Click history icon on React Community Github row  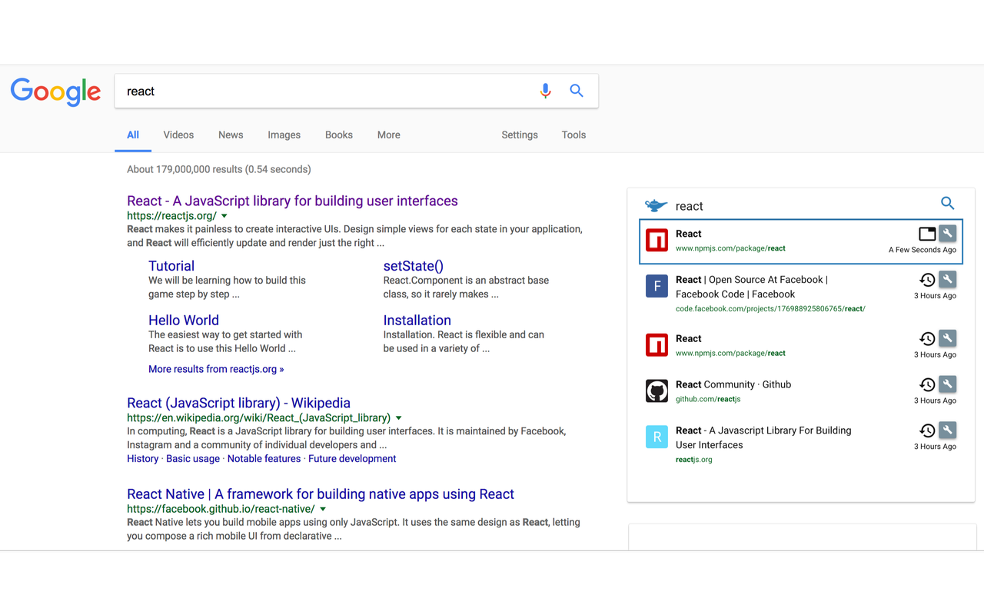pyautogui.click(x=927, y=384)
